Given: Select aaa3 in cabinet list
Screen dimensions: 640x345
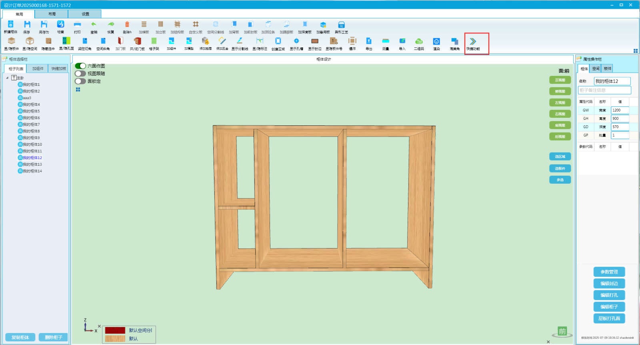Looking at the screenshot, I should tap(27, 98).
